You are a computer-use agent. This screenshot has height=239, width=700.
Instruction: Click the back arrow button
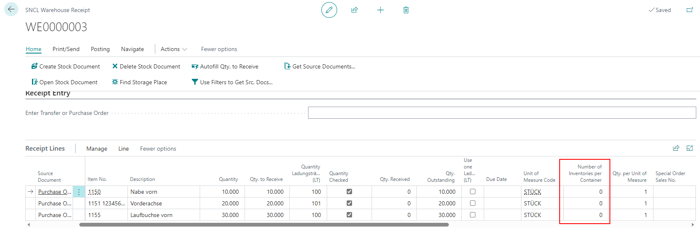point(11,10)
